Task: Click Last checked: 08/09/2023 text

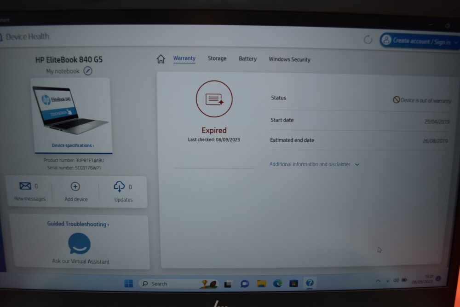Action: pos(214,140)
